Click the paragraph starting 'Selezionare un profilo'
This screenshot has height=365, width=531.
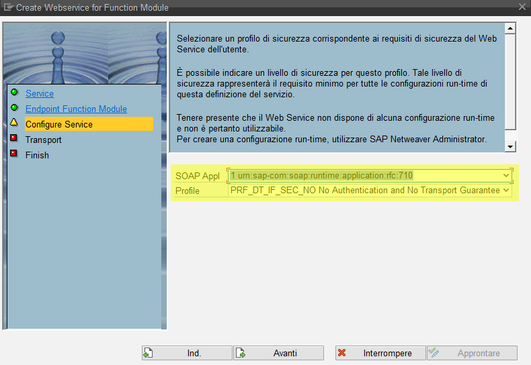pyautogui.click(x=337, y=44)
